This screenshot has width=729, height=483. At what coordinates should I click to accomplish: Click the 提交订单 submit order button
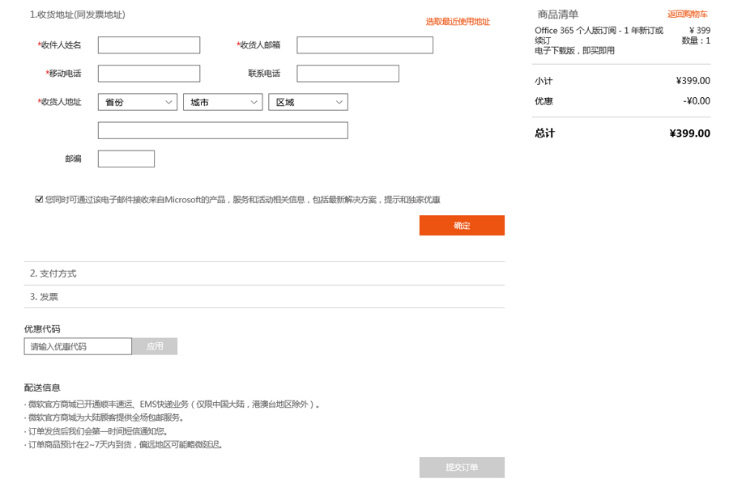coord(462,467)
